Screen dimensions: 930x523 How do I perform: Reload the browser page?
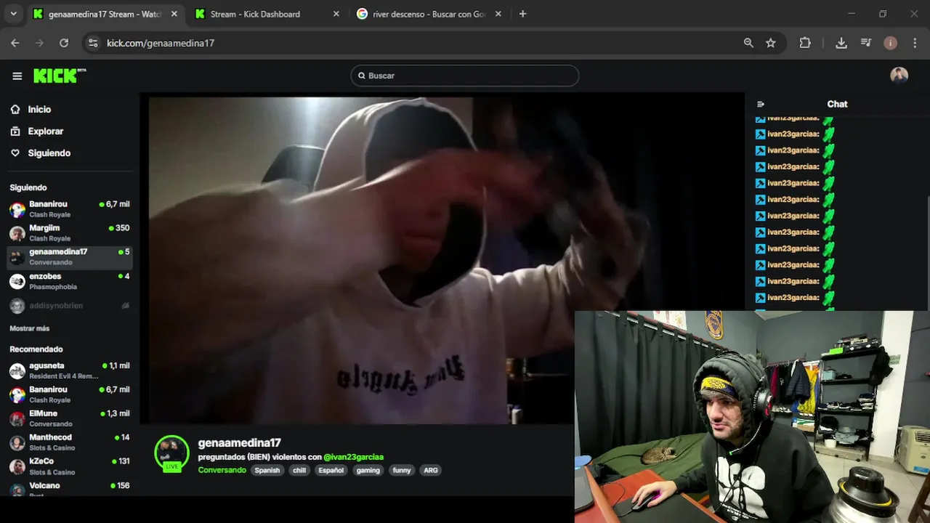tap(64, 43)
